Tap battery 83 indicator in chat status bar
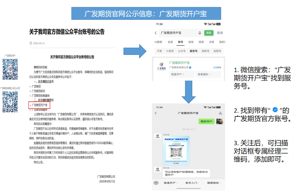This screenshot has height=191, width=294. click(219, 107)
